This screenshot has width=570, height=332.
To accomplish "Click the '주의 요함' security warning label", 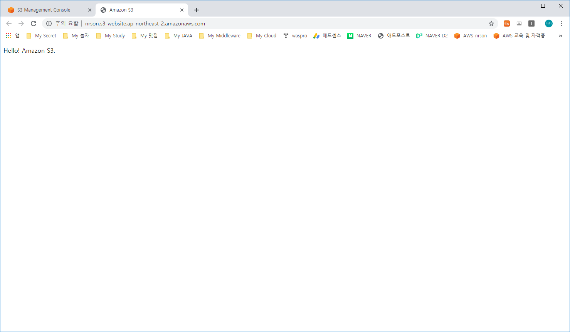I will (x=67, y=23).
